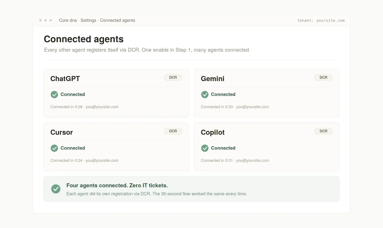
Task: Click the check icon in the Four agents banner
Action: [x=56, y=189]
